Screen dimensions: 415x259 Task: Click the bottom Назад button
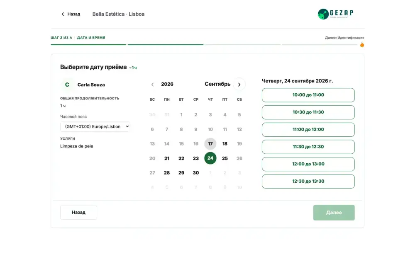point(78,213)
